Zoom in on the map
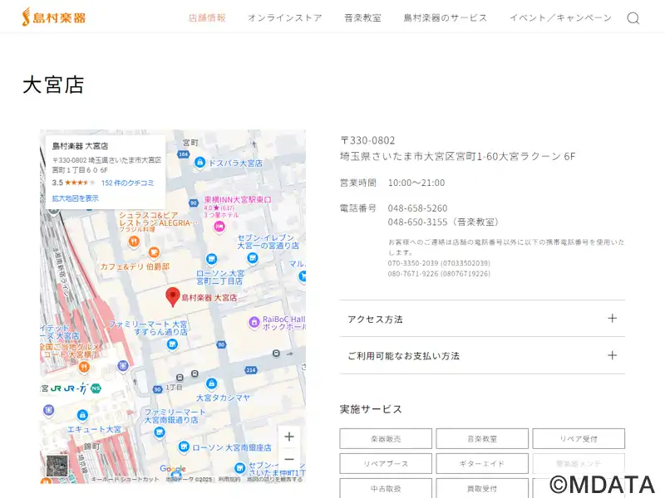This screenshot has width=665, height=498. (x=289, y=437)
